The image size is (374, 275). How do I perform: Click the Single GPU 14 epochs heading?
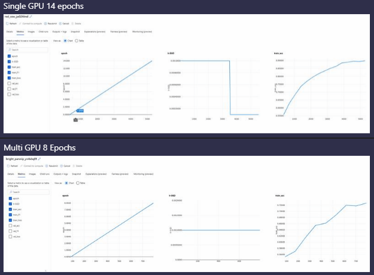tap(43, 6)
